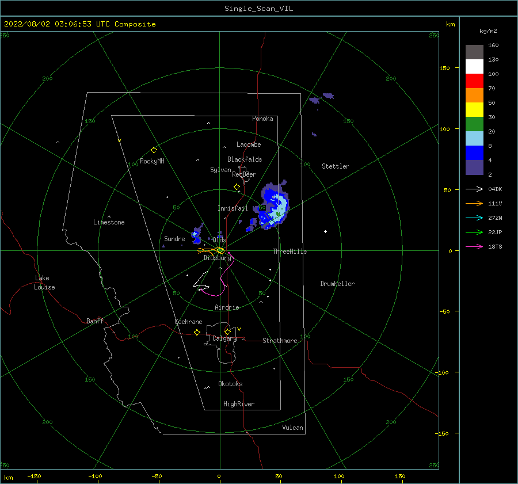Click the cyan 27ZW track arrow in legend
Image resolution: width=518 pixels, height=484 pixels.
[x=474, y=218]
